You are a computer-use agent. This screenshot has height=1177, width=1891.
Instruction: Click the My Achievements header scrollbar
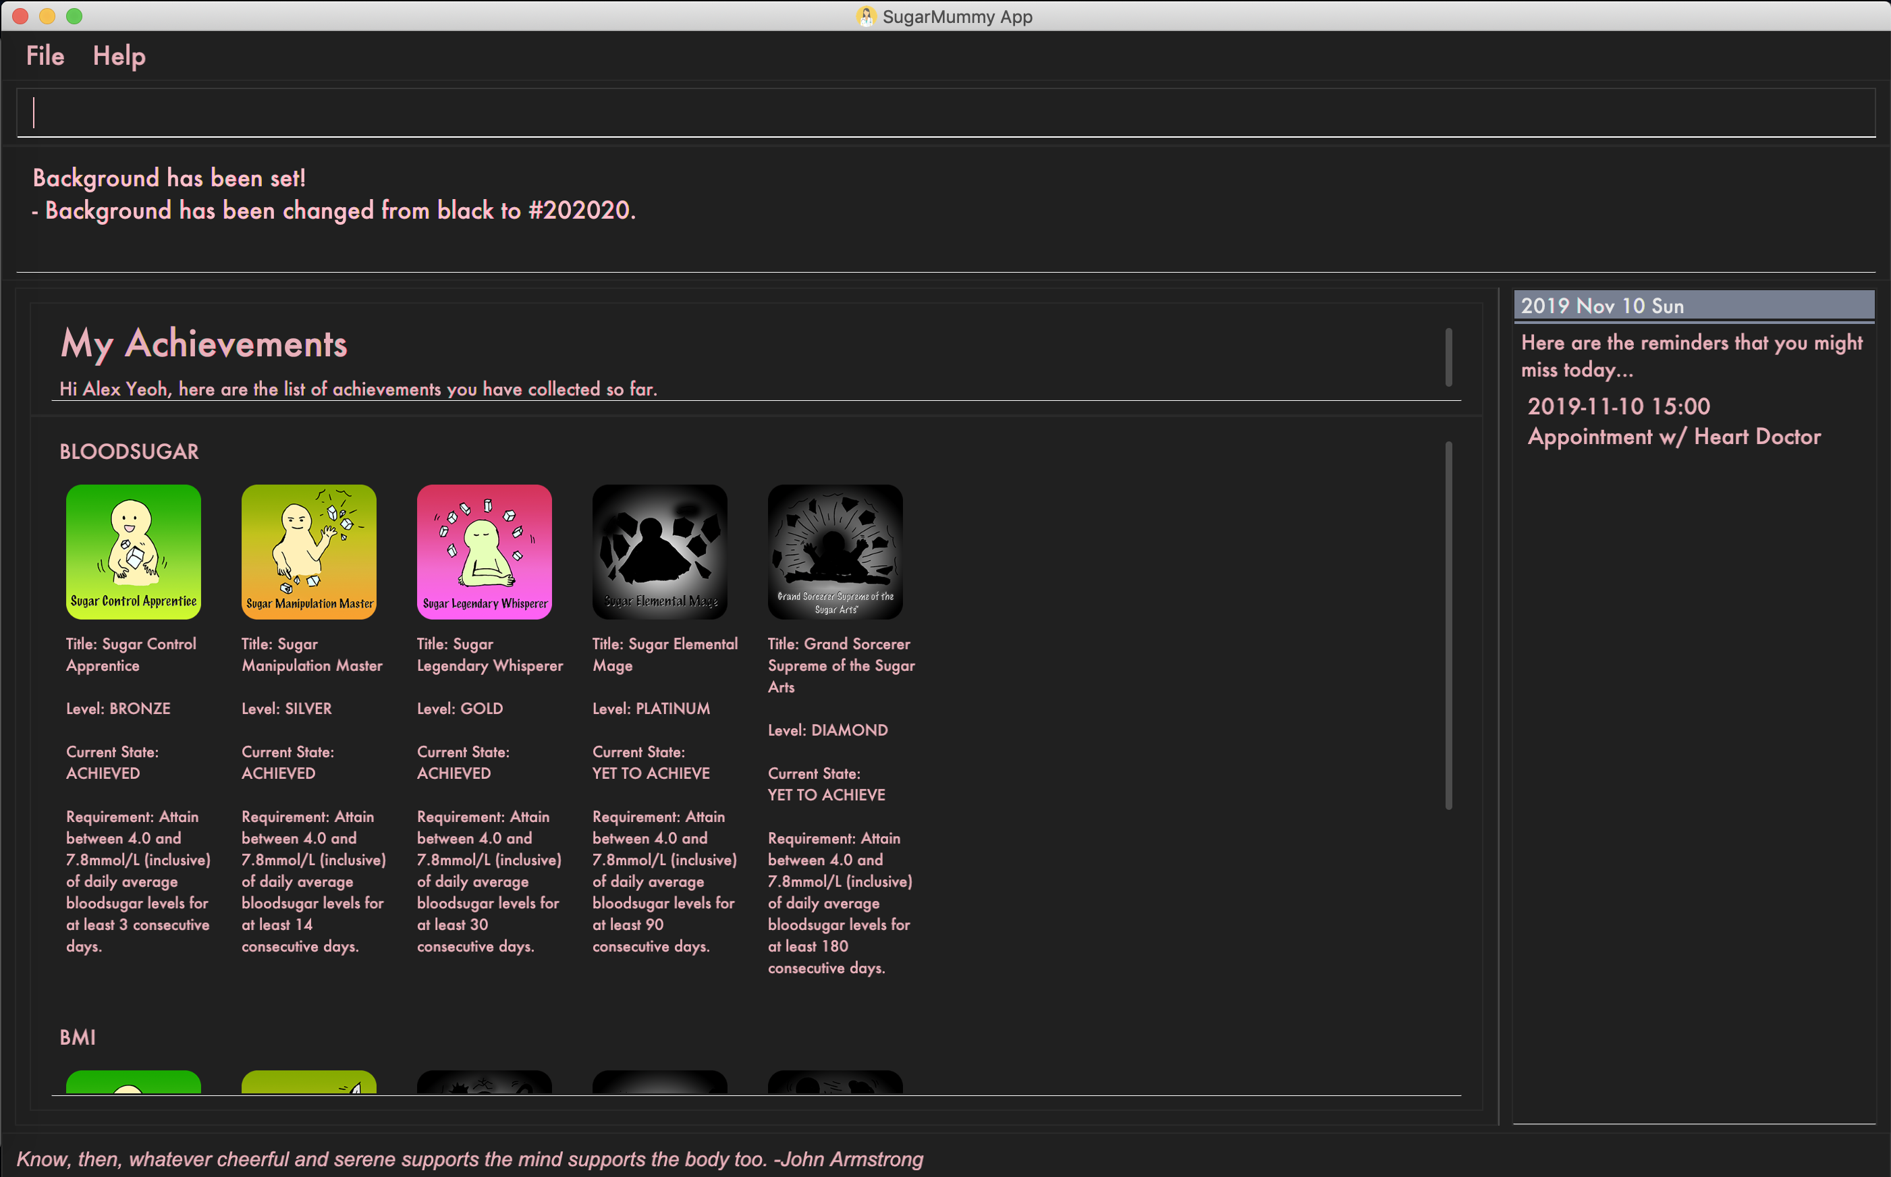1448,356
